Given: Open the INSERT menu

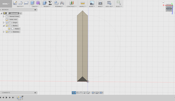Looking at the screenshot, I should [x=92, y=7].
